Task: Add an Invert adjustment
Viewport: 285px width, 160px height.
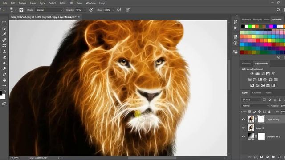Action: [x=252, y=85]
